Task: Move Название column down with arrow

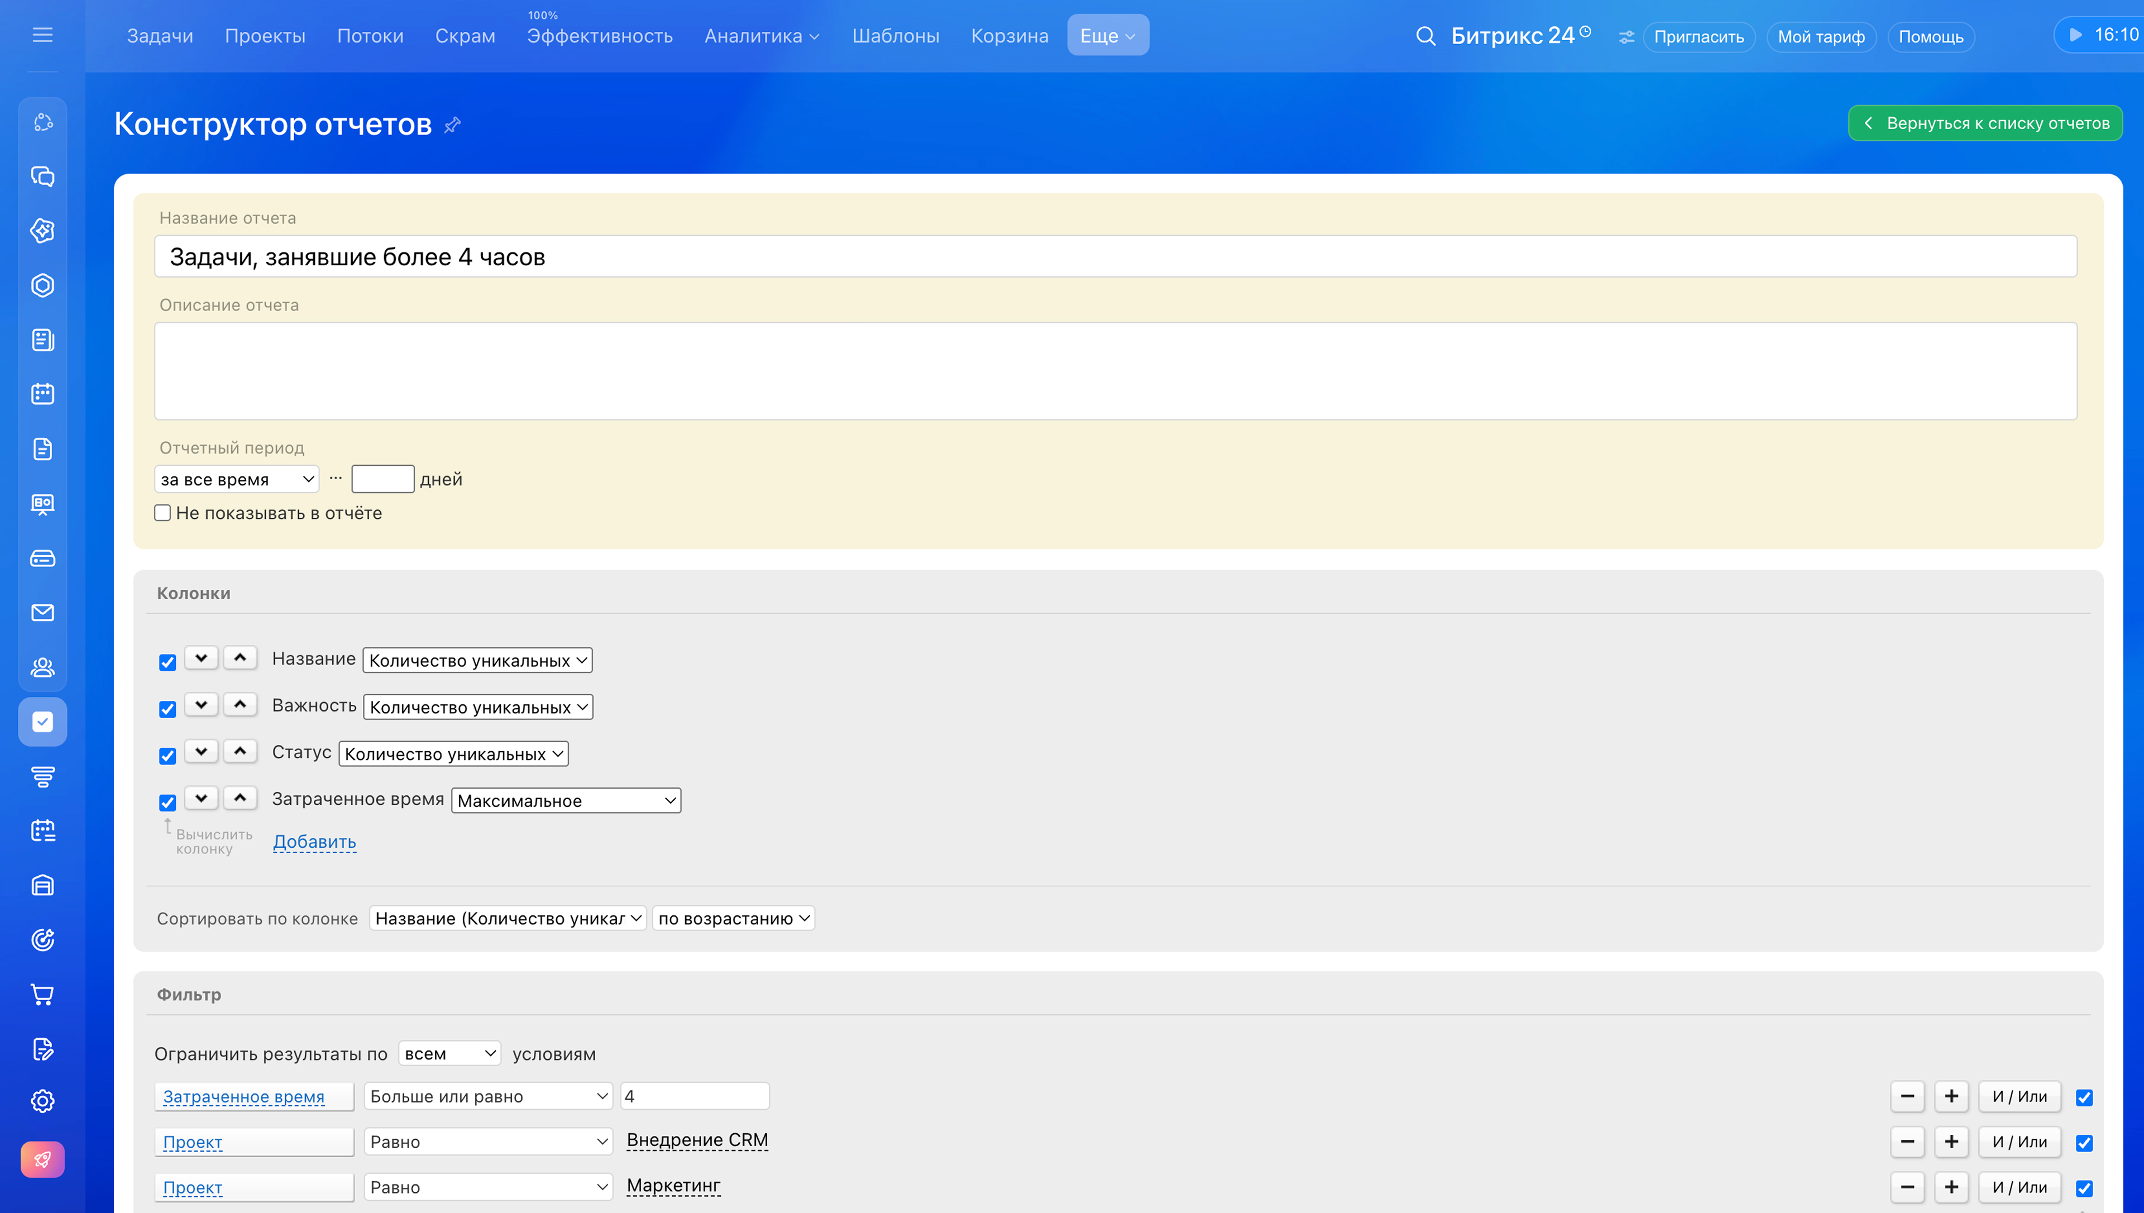Action: 202,657
